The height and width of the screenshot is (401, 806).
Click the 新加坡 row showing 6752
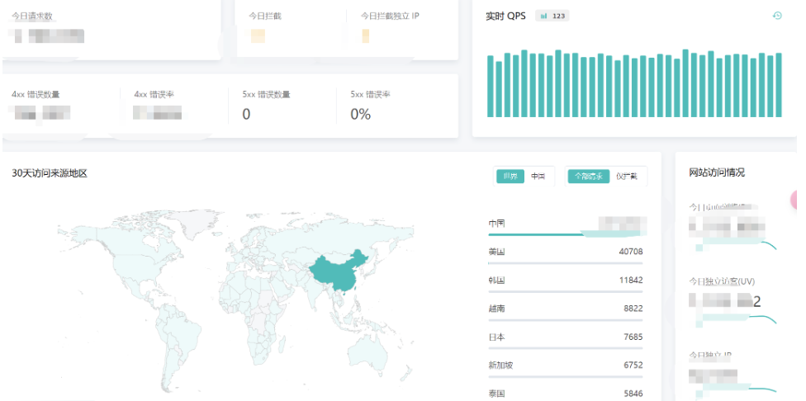(x=565, y=366)
